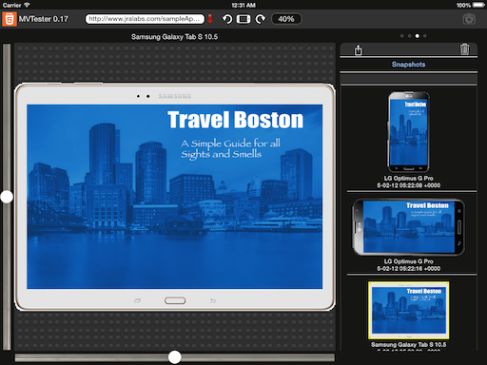Go to the first page indicator dot
This screenshot has height=365, width=487.
click(x=402, y=36)
